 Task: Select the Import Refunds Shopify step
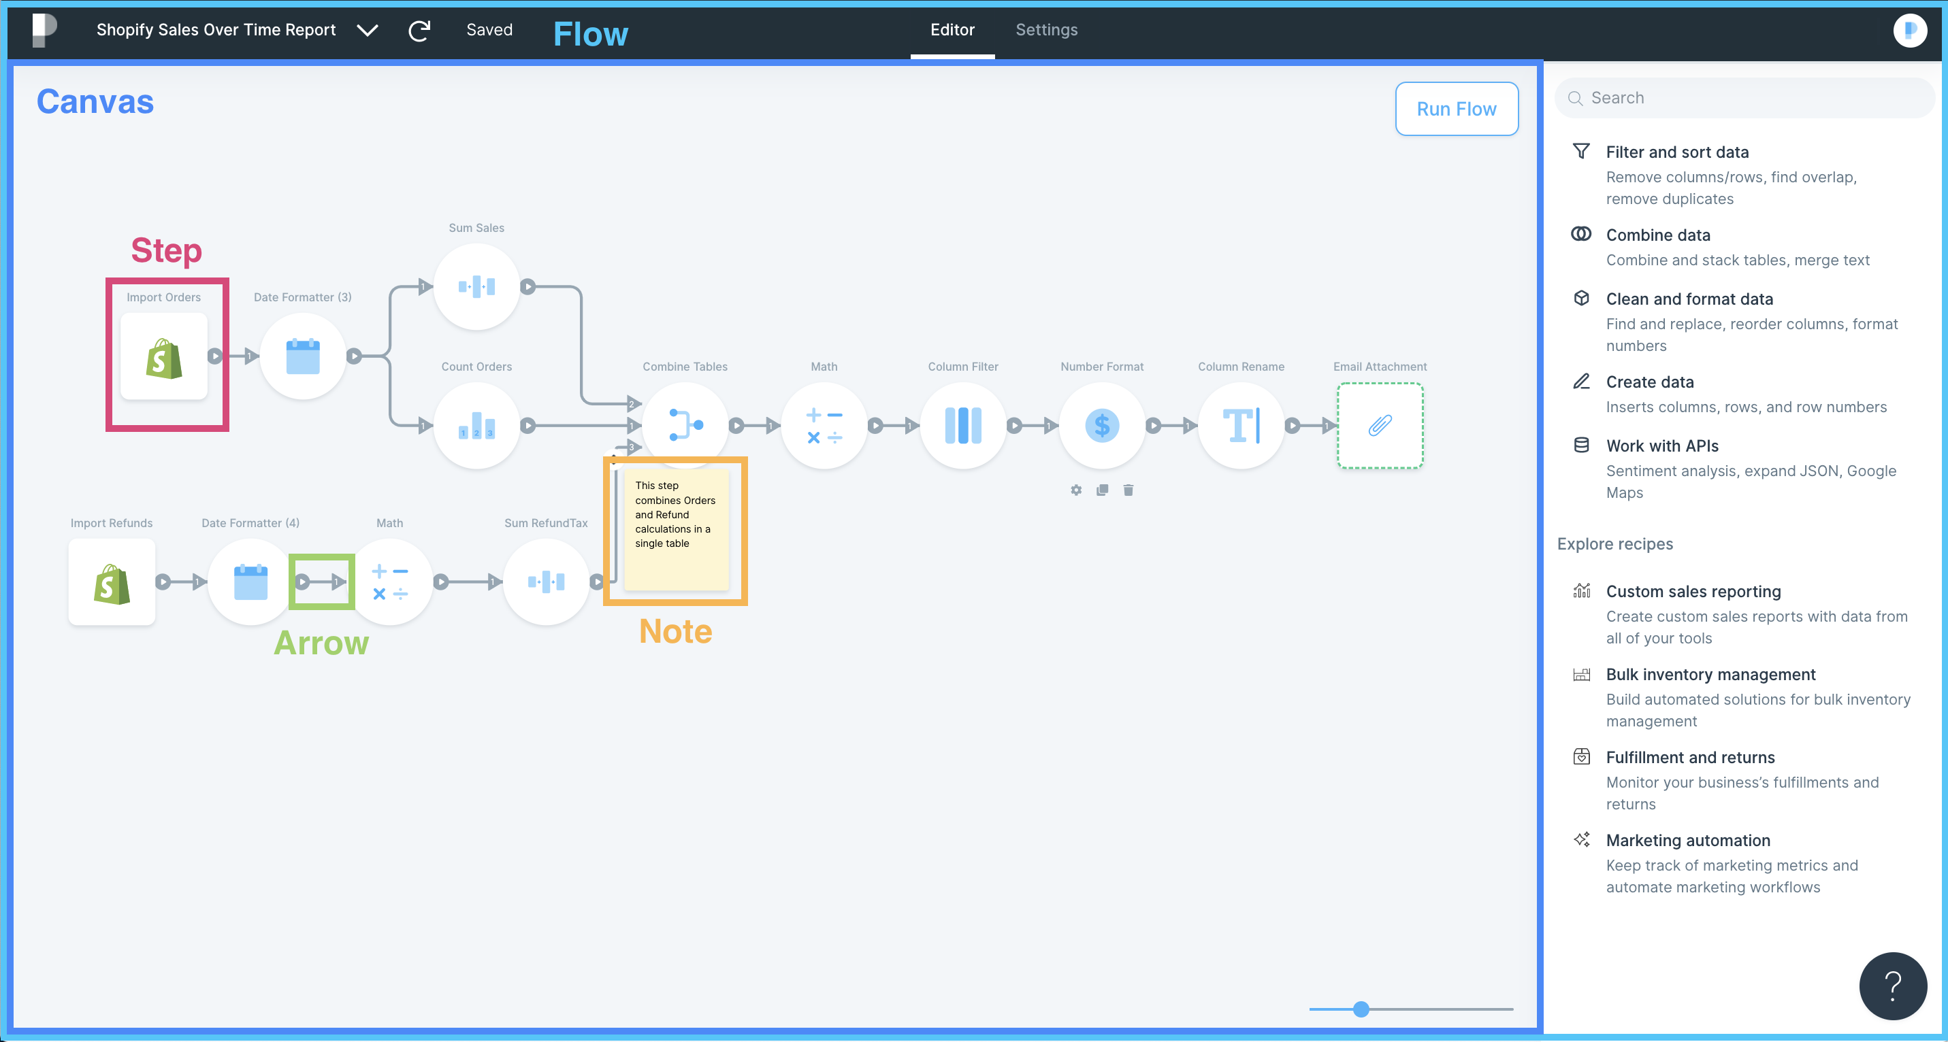(x=112, y=582)
